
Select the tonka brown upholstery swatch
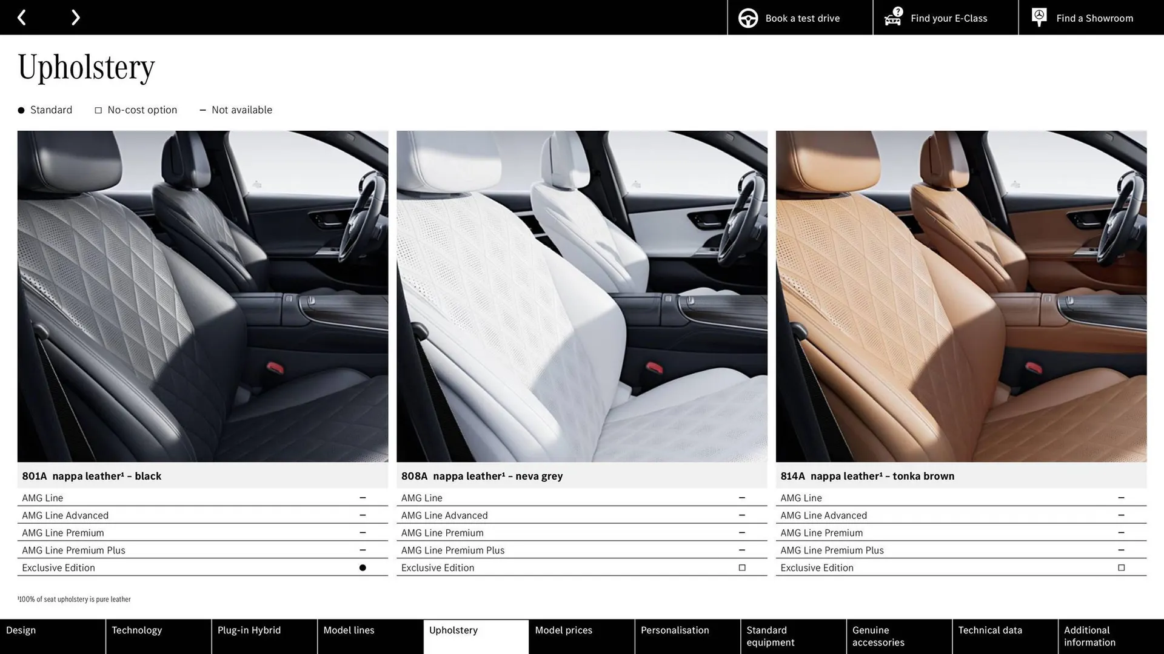tap(960, 297)
